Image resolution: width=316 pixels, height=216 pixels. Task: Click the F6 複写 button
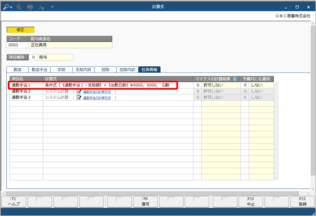[145, 202]
